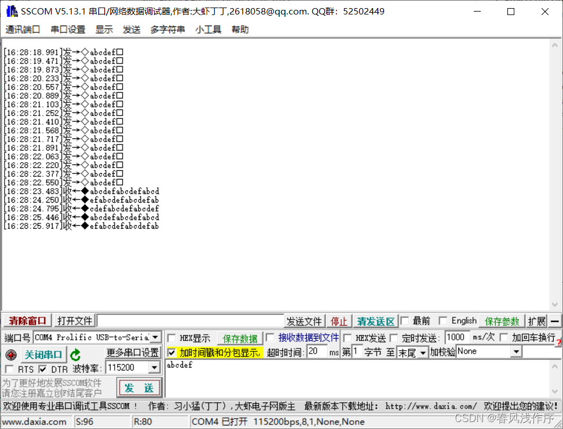Image resolution: width=563 pixels, height=429 pixels.
Task: Click the 发送 send button
Action: pyautogui.click(x=139, y=387)
